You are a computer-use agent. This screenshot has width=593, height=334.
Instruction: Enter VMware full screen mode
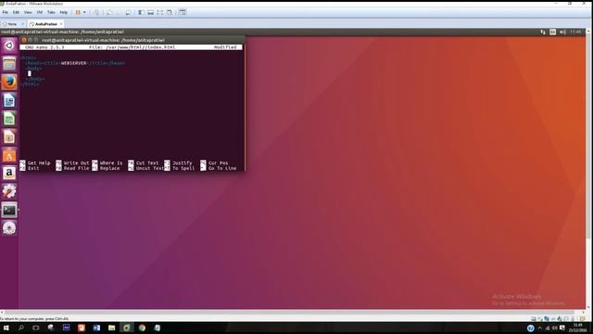click(160, 12)
